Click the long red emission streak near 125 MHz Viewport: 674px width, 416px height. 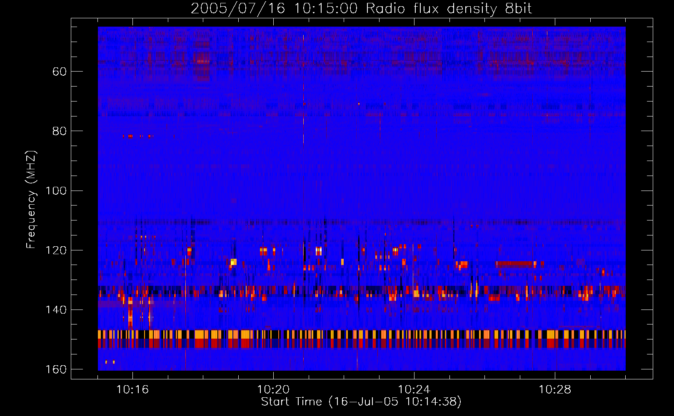(516, 264)
